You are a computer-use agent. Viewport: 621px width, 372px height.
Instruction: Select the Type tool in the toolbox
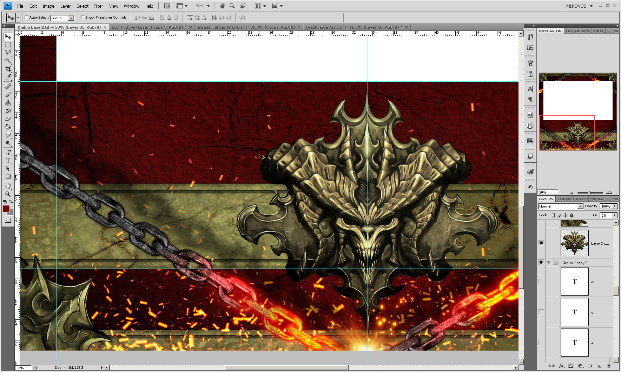pos(8,160)
